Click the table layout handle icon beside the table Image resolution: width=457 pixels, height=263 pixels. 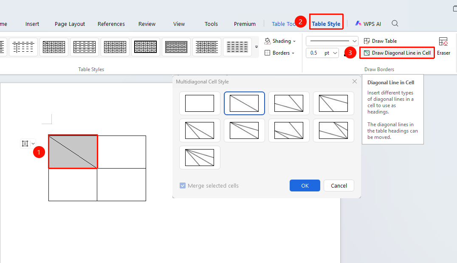click(25, 144)
